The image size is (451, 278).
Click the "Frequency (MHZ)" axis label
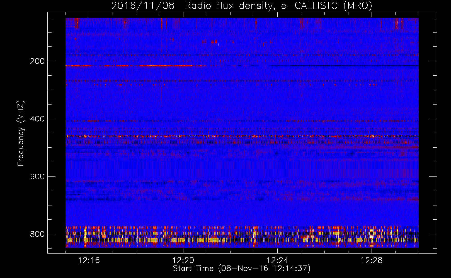click(21, 133)
